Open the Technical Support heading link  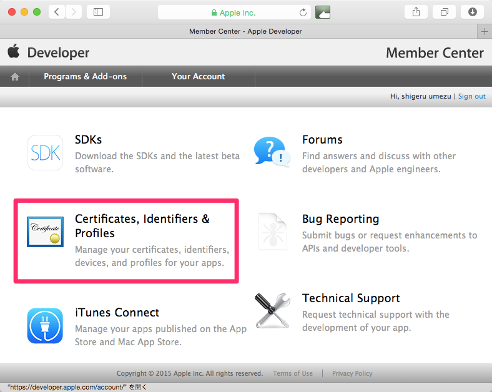click(351, 298)
